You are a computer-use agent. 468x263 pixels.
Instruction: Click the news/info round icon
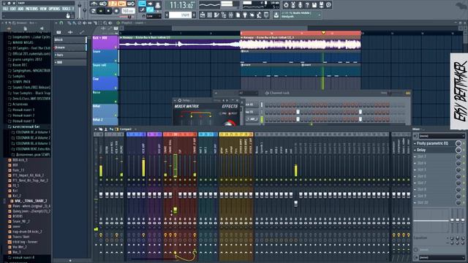coord(328,5)
